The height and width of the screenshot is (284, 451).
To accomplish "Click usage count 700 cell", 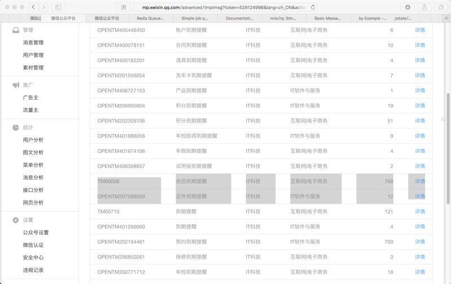I will click(389, 242).
